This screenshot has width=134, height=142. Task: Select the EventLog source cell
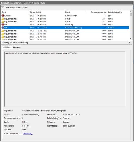pos(69,25)
